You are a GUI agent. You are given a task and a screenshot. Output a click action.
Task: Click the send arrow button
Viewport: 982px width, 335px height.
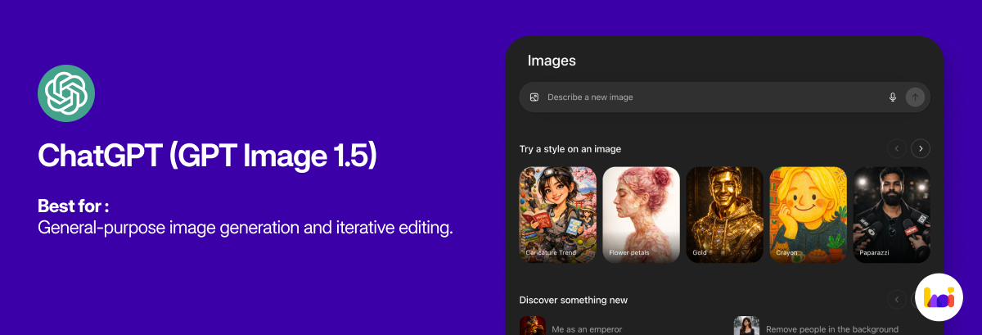(915, 97)
